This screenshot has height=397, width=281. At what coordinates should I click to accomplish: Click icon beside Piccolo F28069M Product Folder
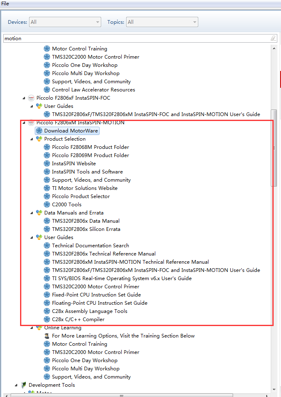coord(47,155)
